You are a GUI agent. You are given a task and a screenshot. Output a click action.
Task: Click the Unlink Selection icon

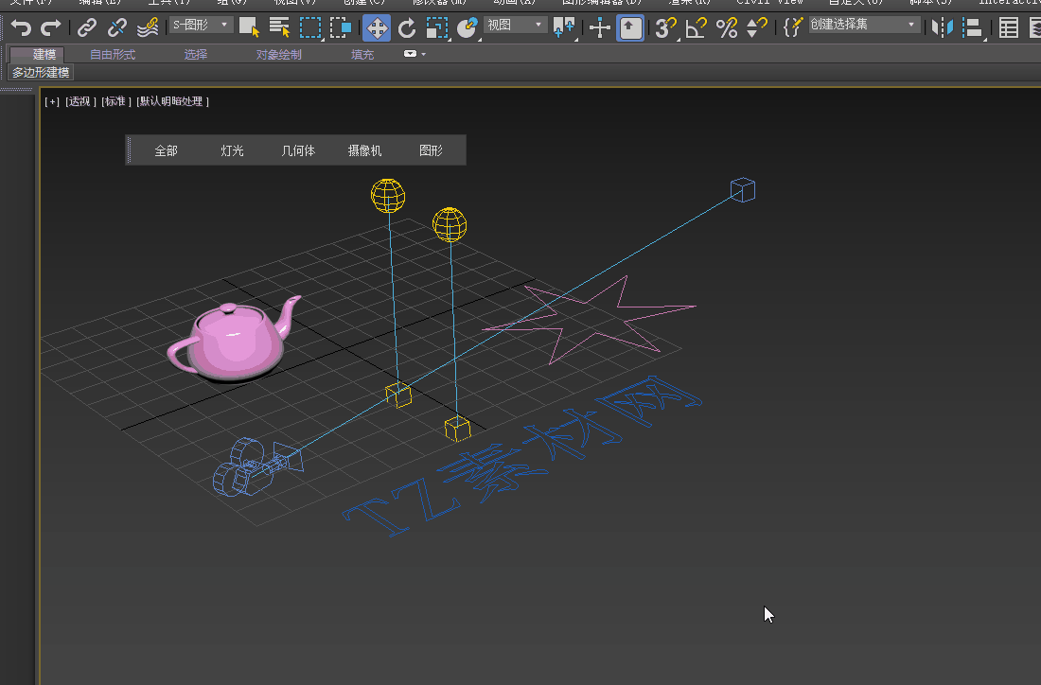tap(116, 27)
